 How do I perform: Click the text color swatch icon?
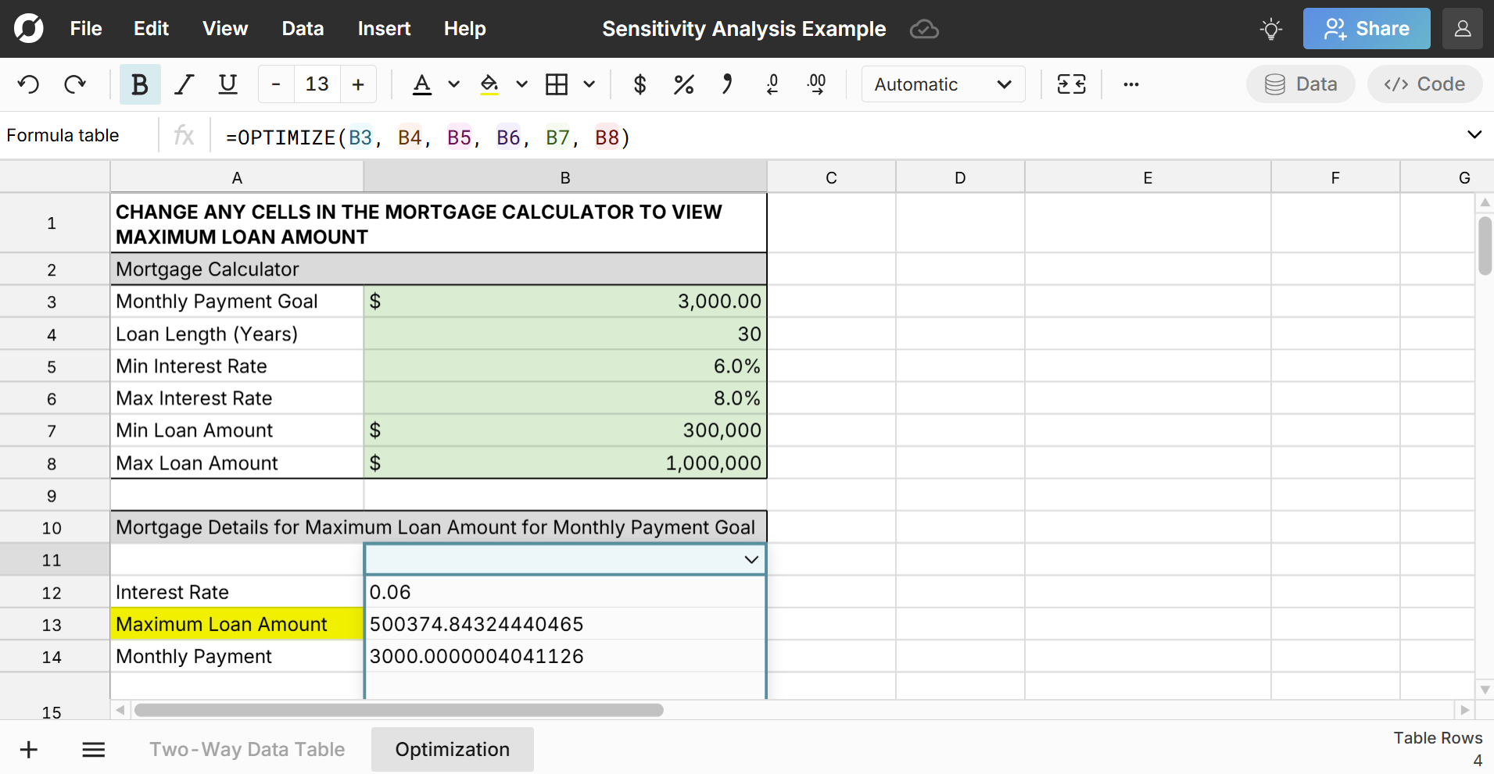click(x=422, y=84)
